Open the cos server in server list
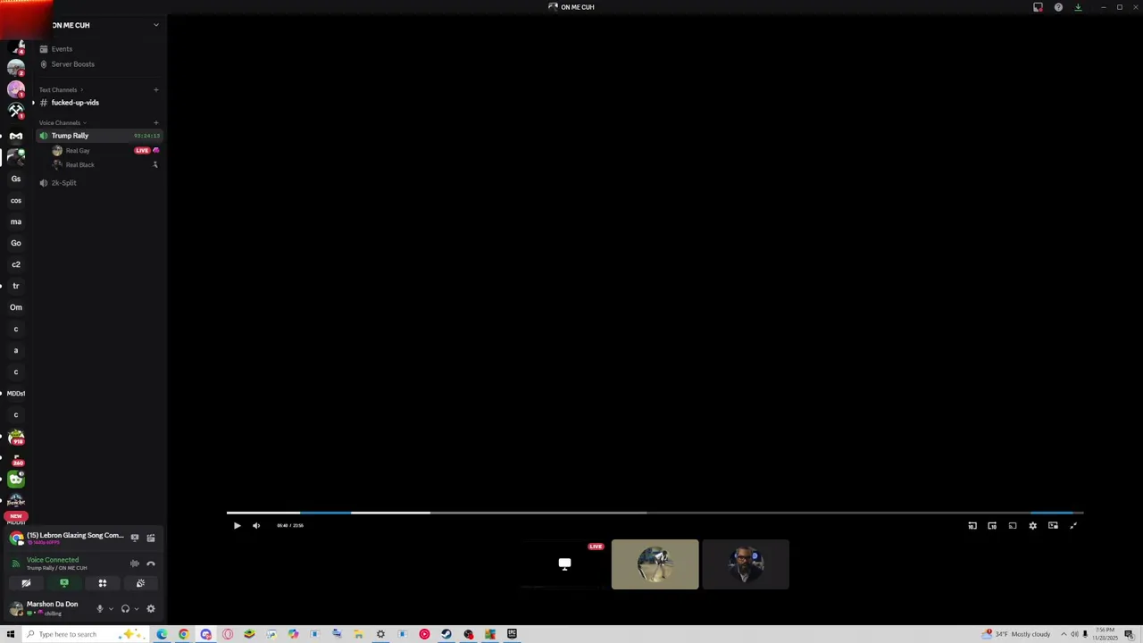 click(16, 200)
